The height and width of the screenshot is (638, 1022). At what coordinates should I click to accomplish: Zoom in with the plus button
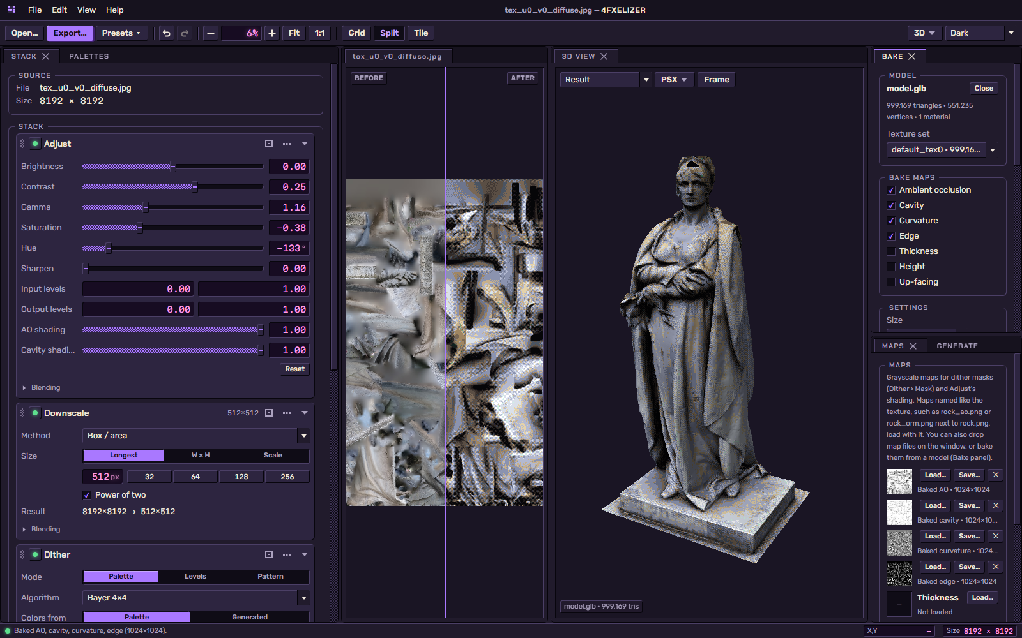(x=272, y=33)
